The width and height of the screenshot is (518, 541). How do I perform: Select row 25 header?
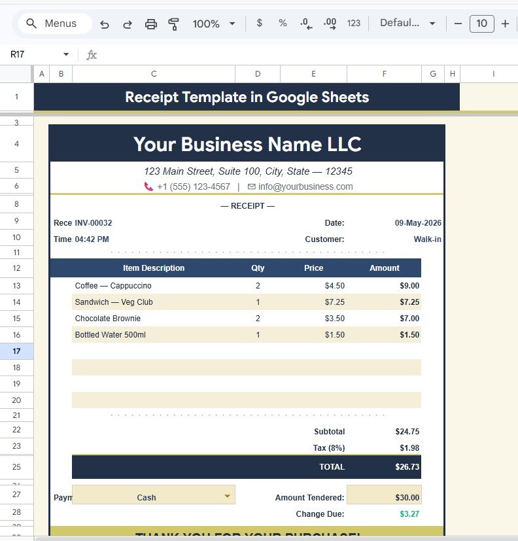pos(16,467)
